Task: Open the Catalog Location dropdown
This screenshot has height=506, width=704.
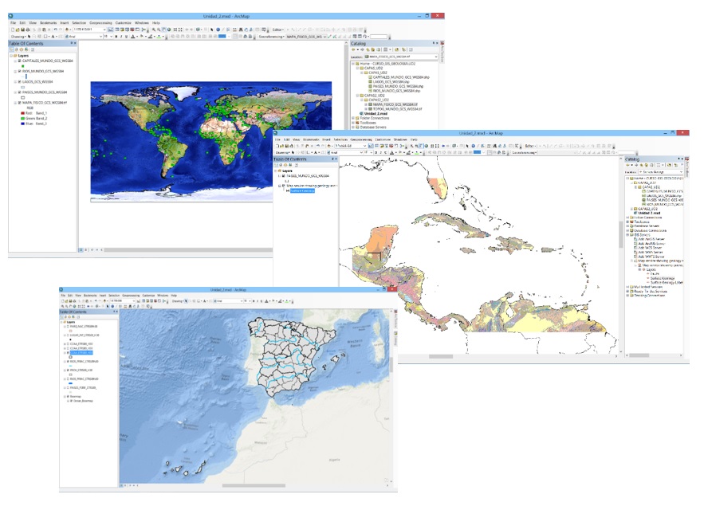Action: click(435, 57)
